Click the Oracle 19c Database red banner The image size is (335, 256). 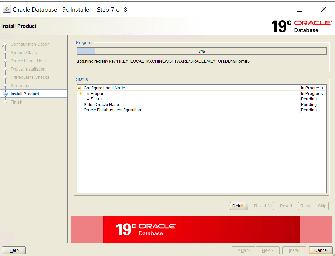[201, 229]
